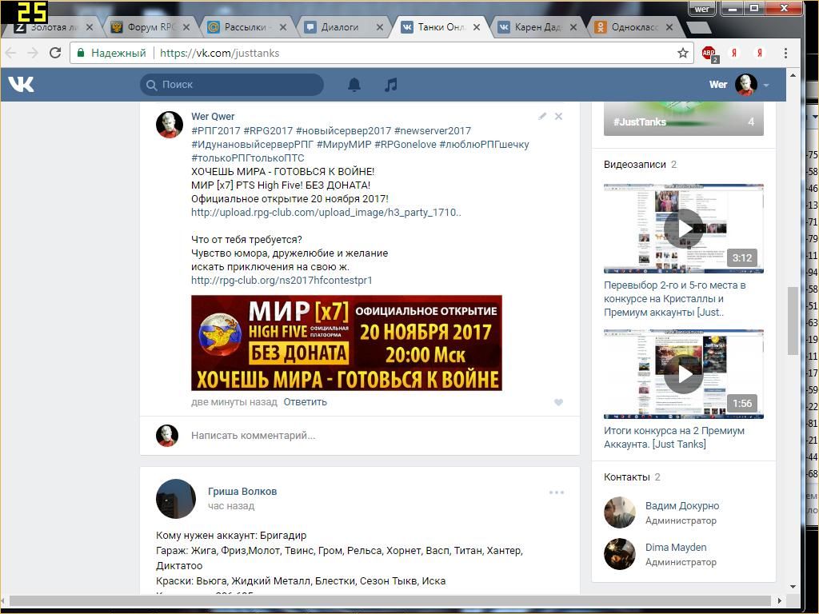Click the second Yandex extension icon
The image size is (819, 614).
coord(760,53)
